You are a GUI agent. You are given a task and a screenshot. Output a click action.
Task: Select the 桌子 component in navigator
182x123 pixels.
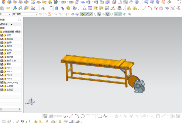pyautogui.click(x=9, y=53)
